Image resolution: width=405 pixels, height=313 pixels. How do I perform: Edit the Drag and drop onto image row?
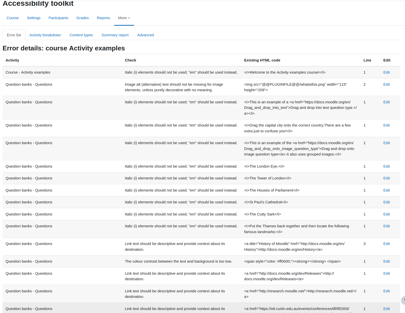pos(386,143)
